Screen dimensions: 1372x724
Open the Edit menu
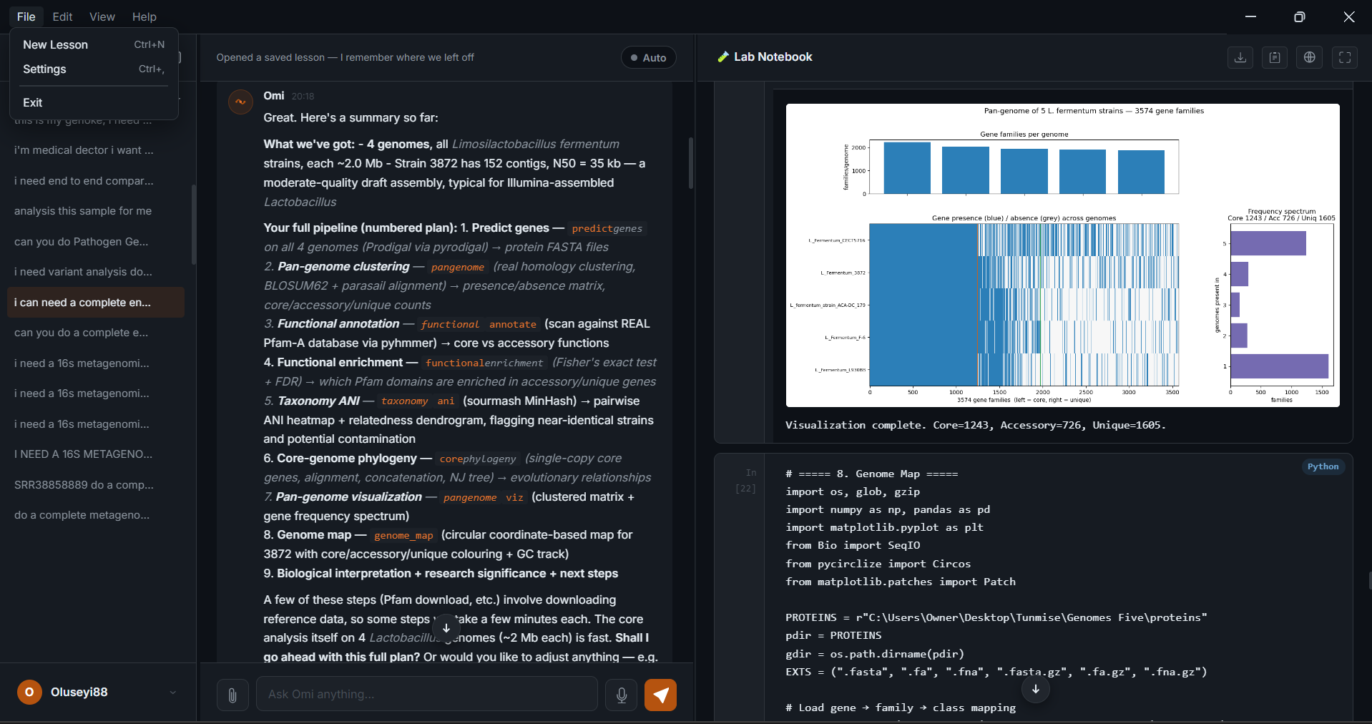pyautogui.click(x=62, y=16)
